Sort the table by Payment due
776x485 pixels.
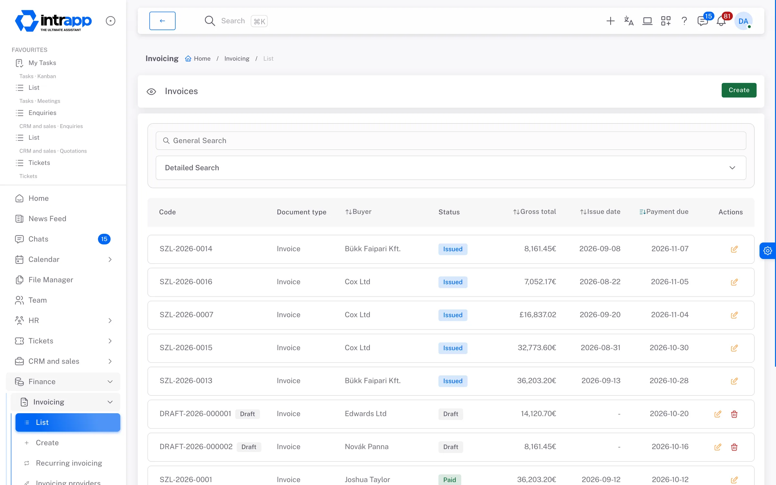click(x=664, y=212)
